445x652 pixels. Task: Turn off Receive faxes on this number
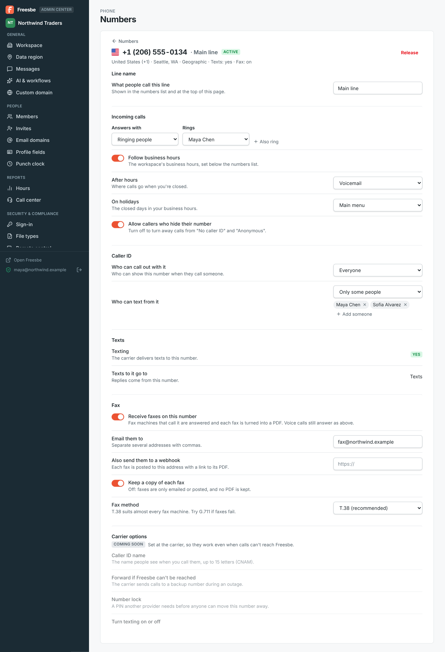(118, 417)
